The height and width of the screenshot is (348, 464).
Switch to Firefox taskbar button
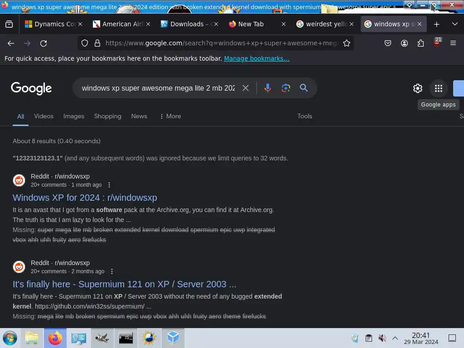(55, 338)
